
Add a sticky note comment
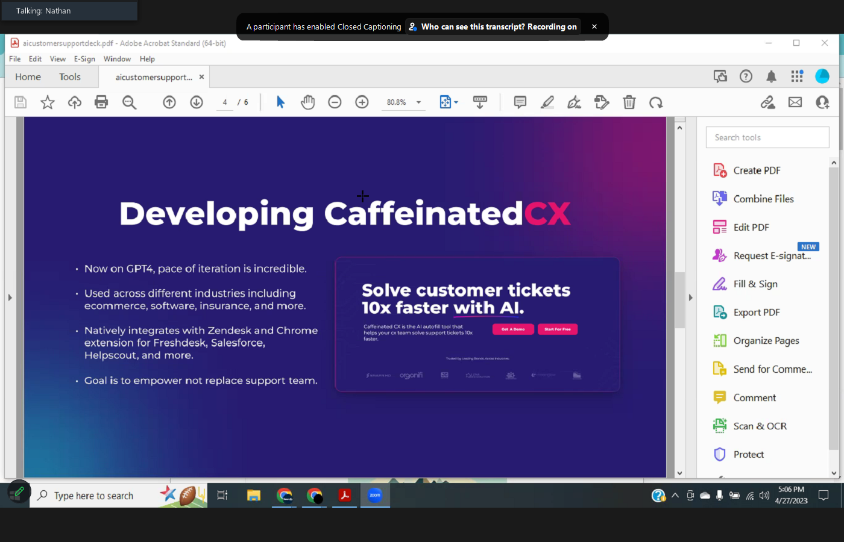coord(520,102)
